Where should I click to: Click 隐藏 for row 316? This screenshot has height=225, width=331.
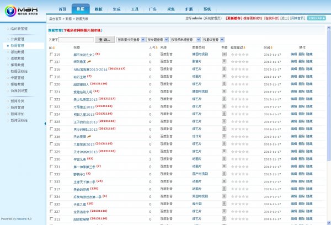[309, 69]
